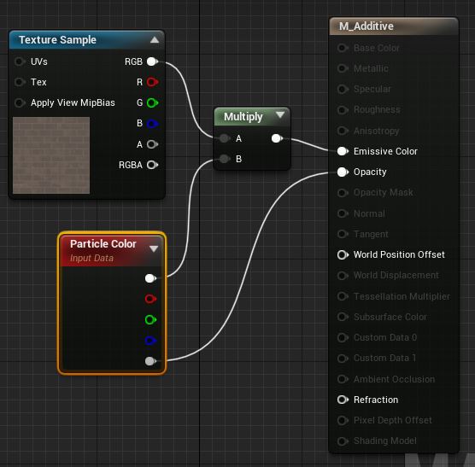
Task: Click the World Position Offset input pin
Action: [343, 254]
